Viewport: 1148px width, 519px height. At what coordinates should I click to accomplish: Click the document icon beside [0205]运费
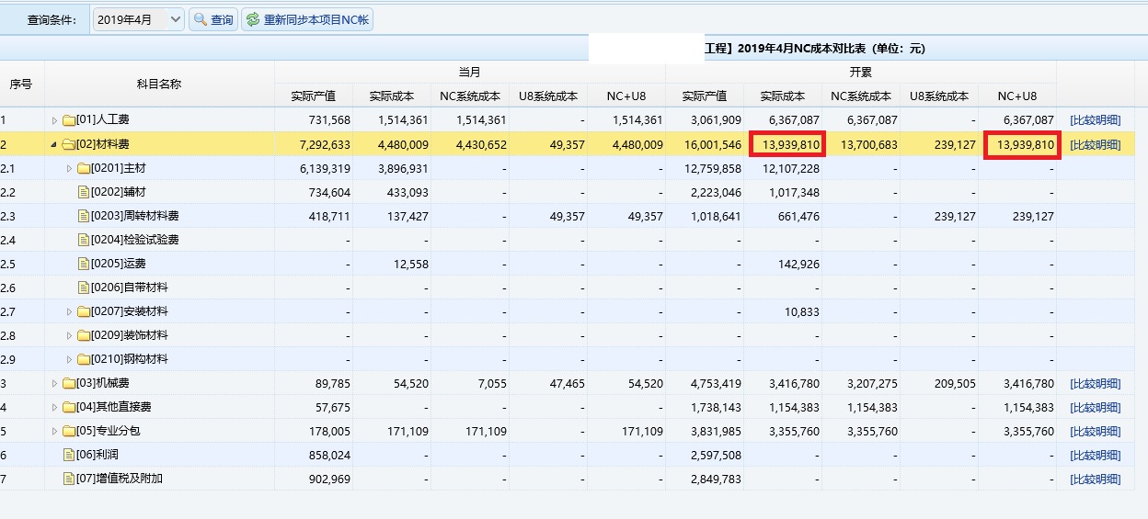84,264
